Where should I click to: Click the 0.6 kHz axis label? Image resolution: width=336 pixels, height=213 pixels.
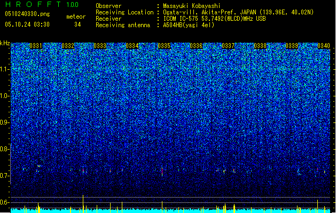point(4,202)
